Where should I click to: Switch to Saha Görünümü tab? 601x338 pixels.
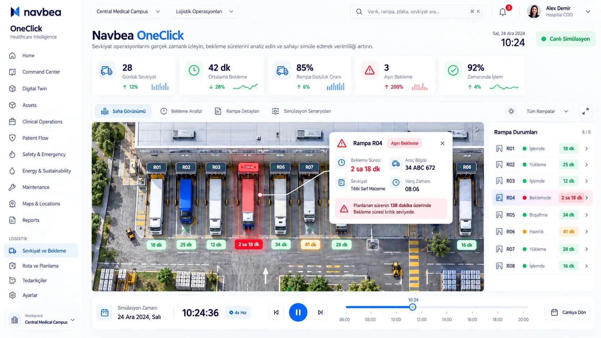[x=123, y=111]
